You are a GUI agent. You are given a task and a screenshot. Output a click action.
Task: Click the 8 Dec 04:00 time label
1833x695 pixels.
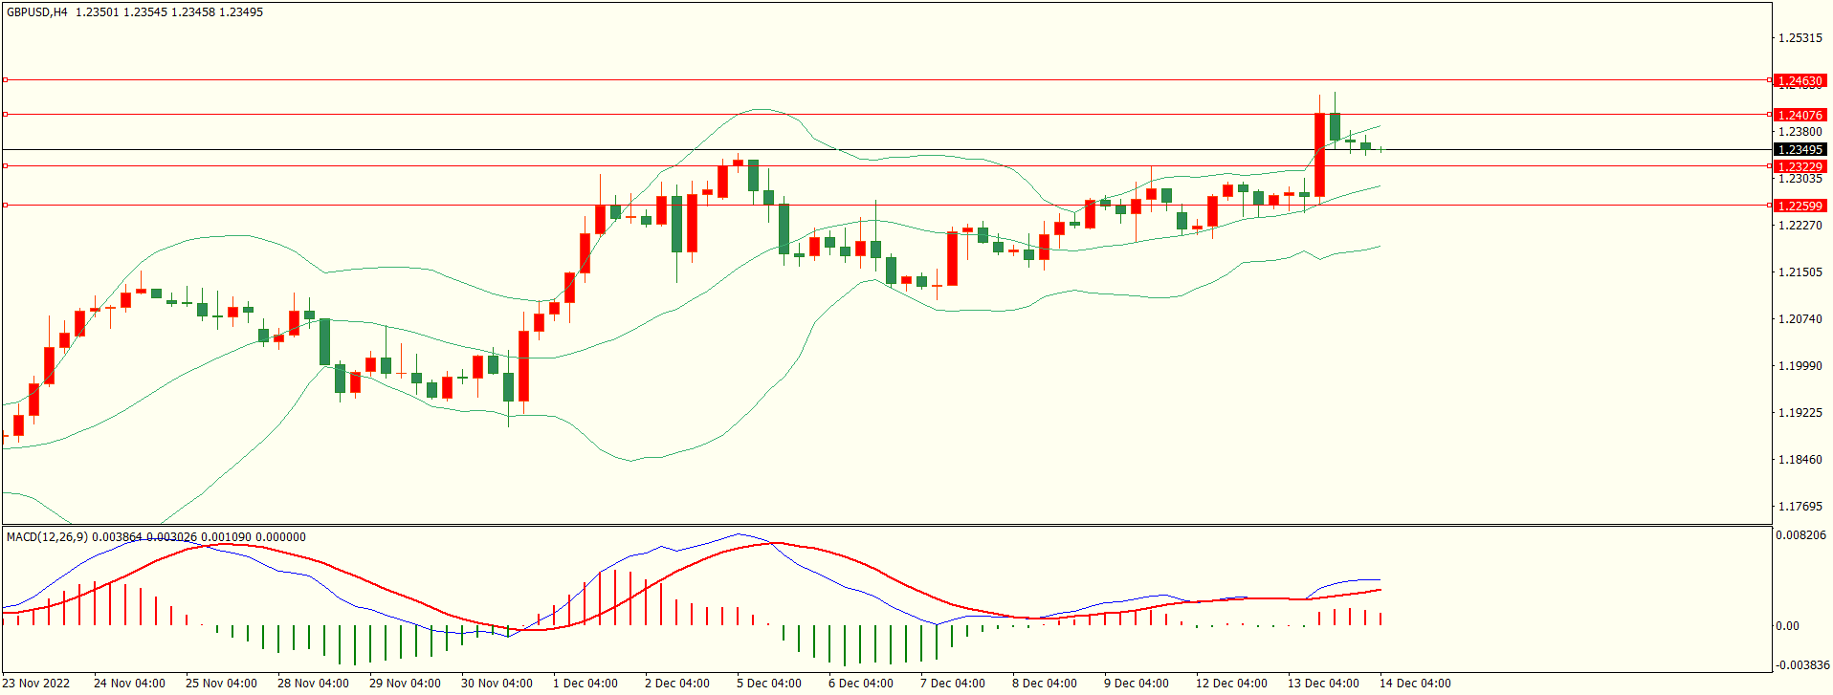click(1045, 683)
